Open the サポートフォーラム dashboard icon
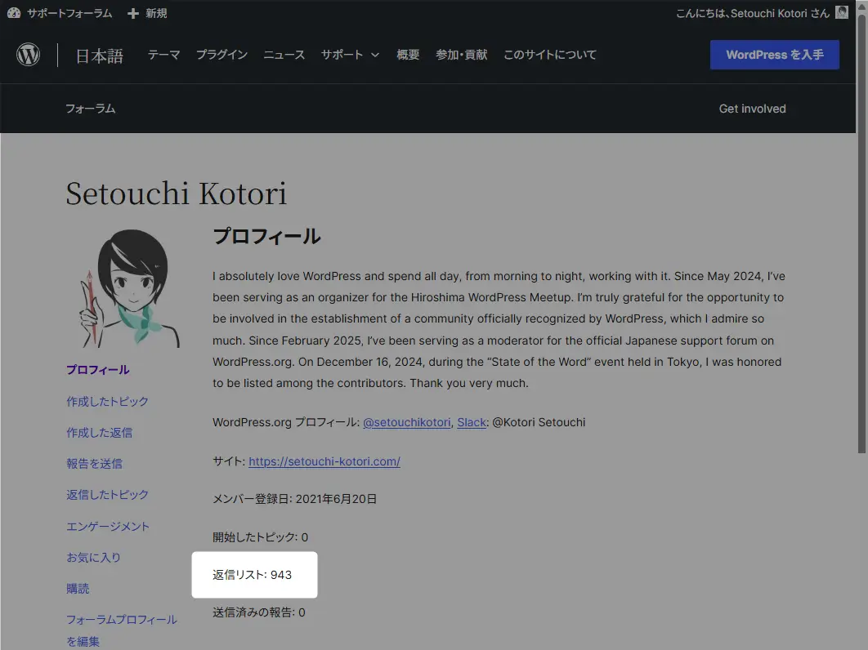868x650 pixels. [x=14, y=13]
